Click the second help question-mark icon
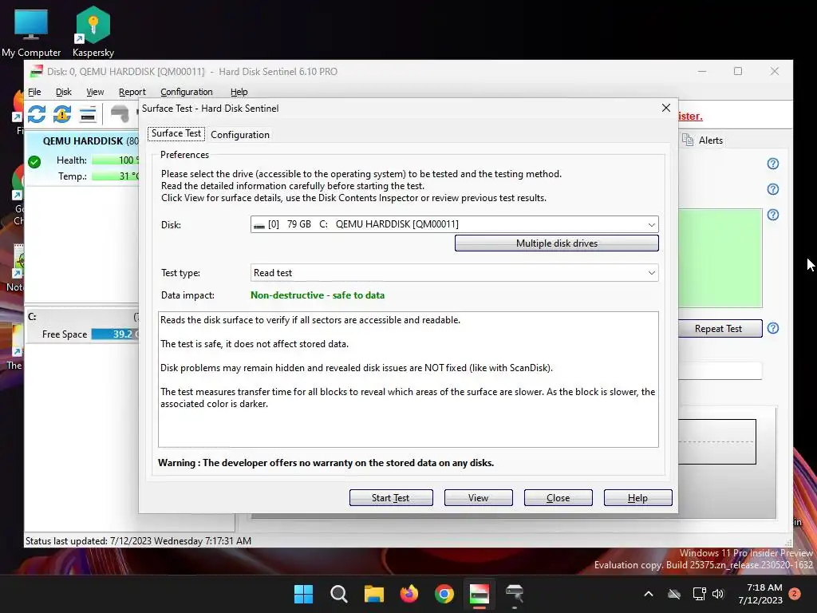The width and height of the screenshot is (817, 613). (x=772, y=189)
